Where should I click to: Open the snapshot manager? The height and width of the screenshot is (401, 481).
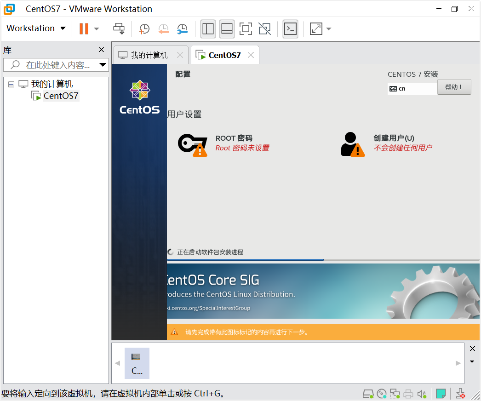(183, 29)
